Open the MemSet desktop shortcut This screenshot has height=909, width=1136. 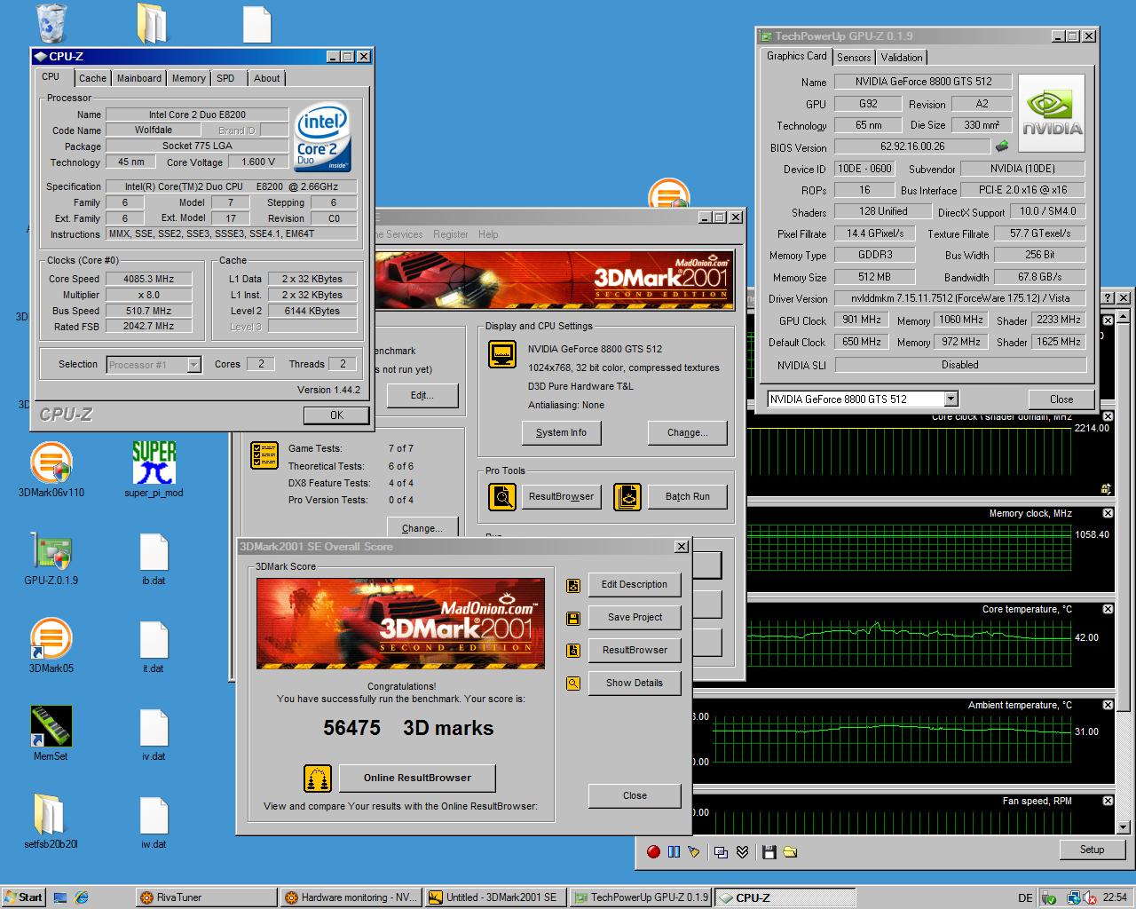51,734
